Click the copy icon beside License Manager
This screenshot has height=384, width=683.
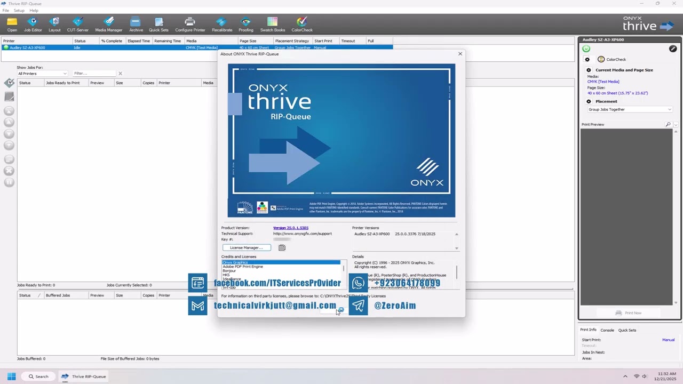click(x=282, y=247)
